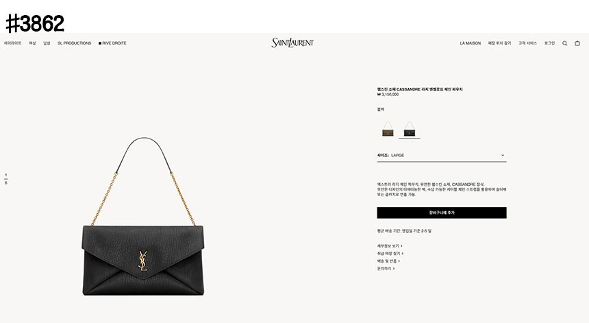Click the 로그인 login link

(549, 43)
